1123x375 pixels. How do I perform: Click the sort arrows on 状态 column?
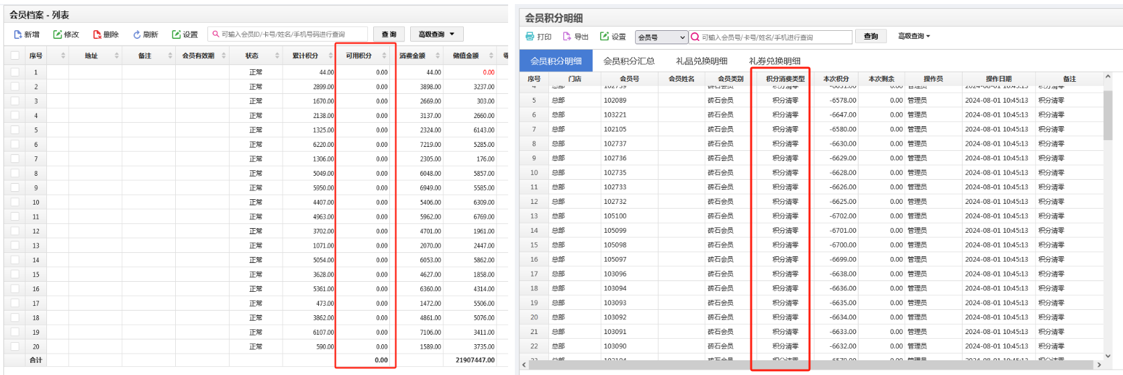pyautogui.click(x=277, y=56)
